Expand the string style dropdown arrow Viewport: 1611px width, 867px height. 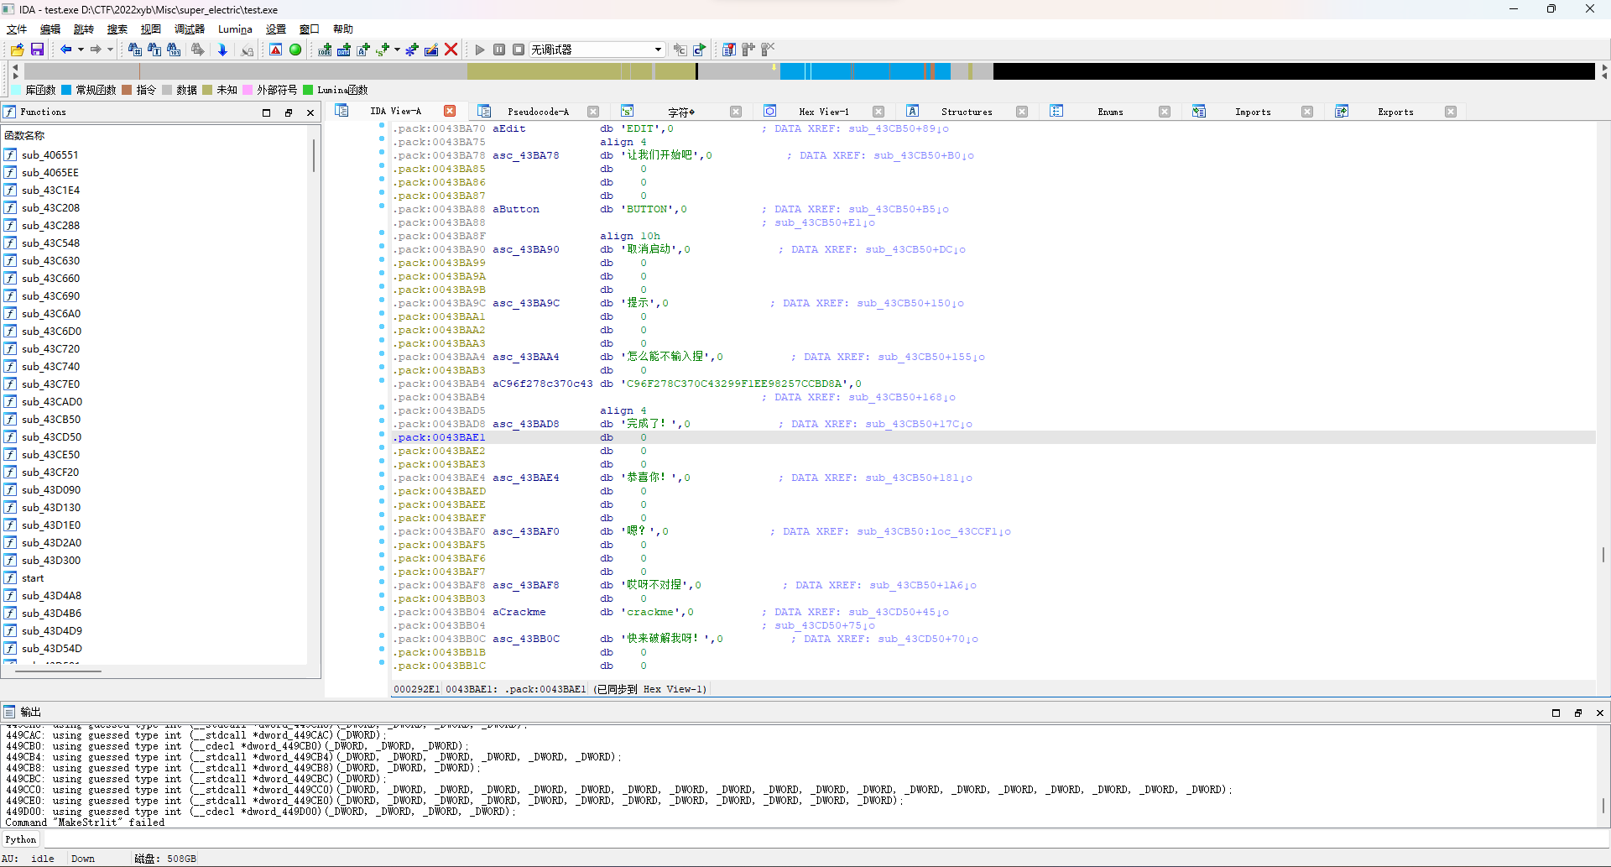[x=397, y=50]
